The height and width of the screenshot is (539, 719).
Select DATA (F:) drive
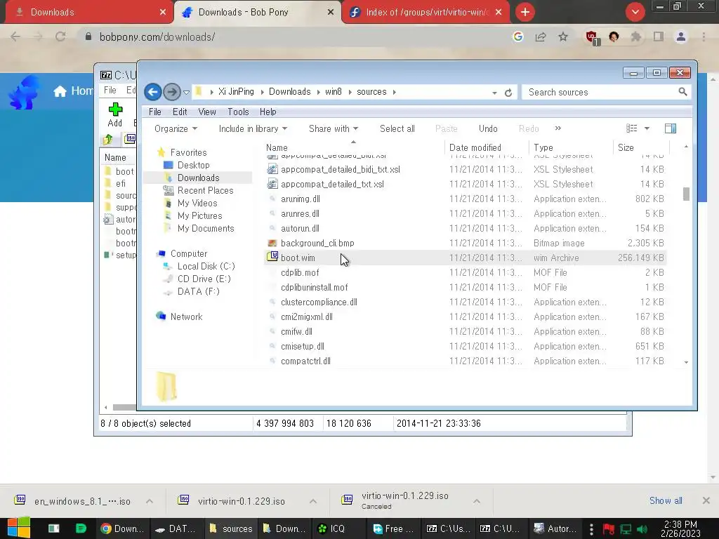tap(198, 291)
